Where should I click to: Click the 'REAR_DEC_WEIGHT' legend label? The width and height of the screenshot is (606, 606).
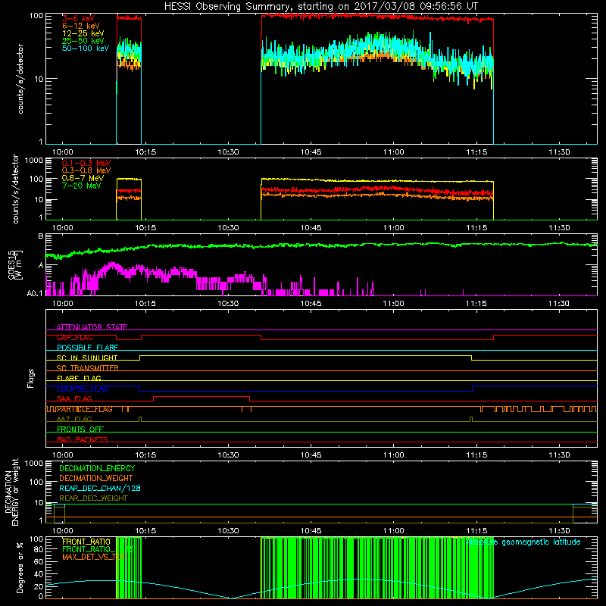coord(93,498)
